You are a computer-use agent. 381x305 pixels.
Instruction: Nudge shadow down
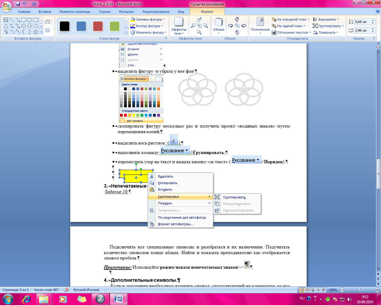(x=199, y=32)
